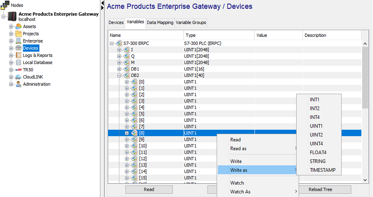This screenshot has width=373, height=197.
Task: Collapse the Acme Products Enterprise Gateway node
Action: (x=3, y=17)
